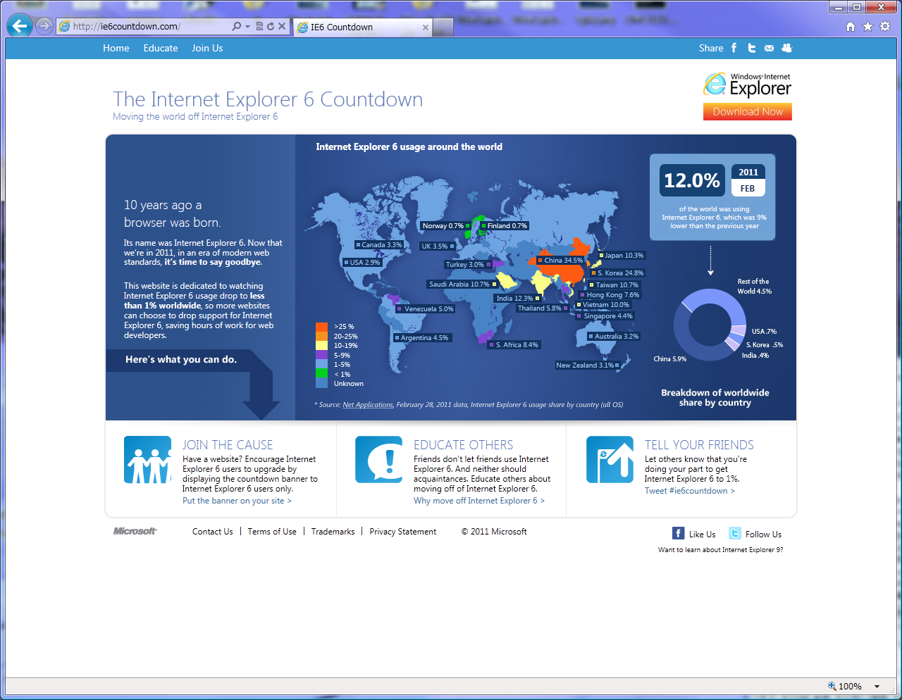Open Join Us in site navigation
The height and width of the screenshot is (700, 902).
point(207,49)
